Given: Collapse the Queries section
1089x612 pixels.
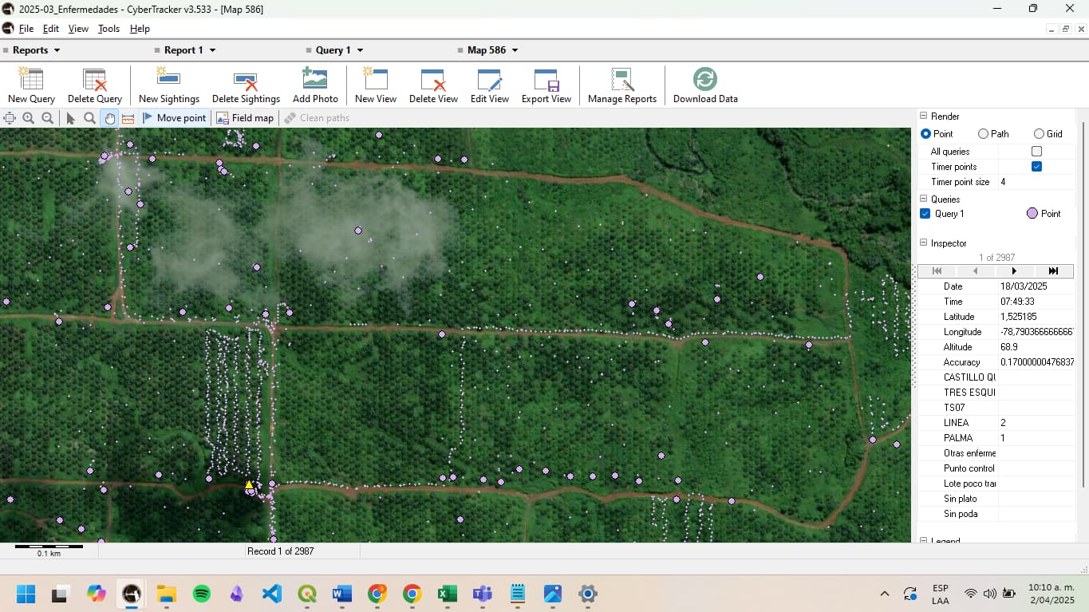Looking at the screenshot, I should pos(924,199).
